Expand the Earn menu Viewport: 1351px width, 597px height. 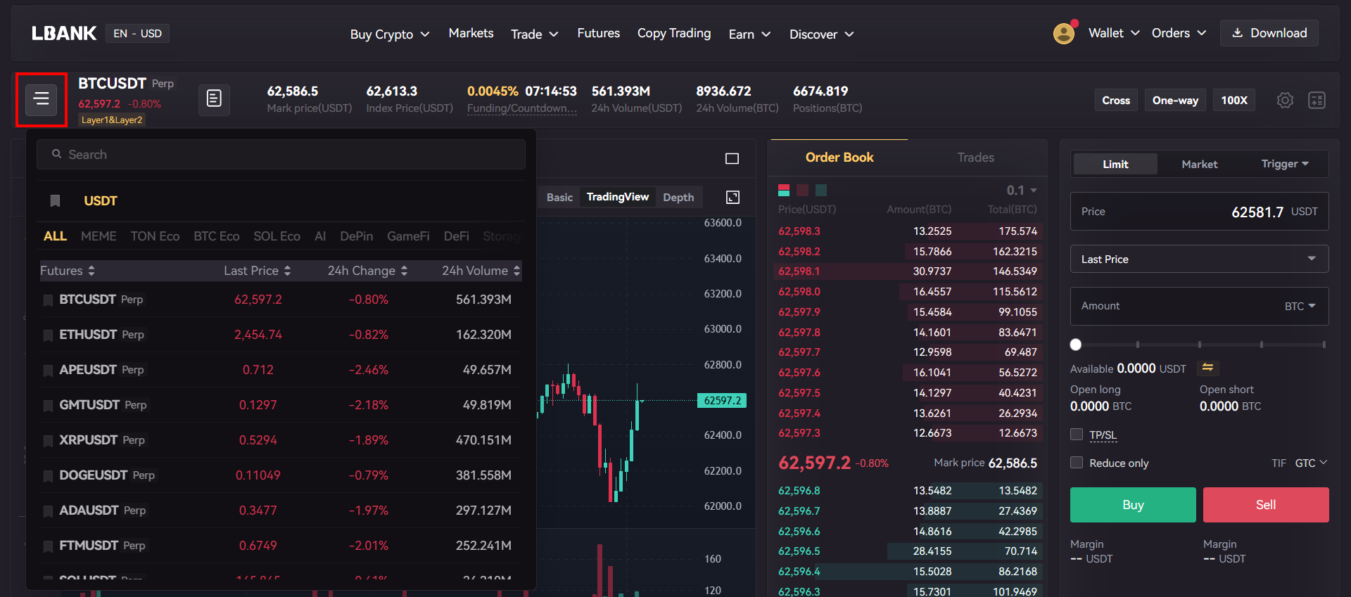point(750,34)
